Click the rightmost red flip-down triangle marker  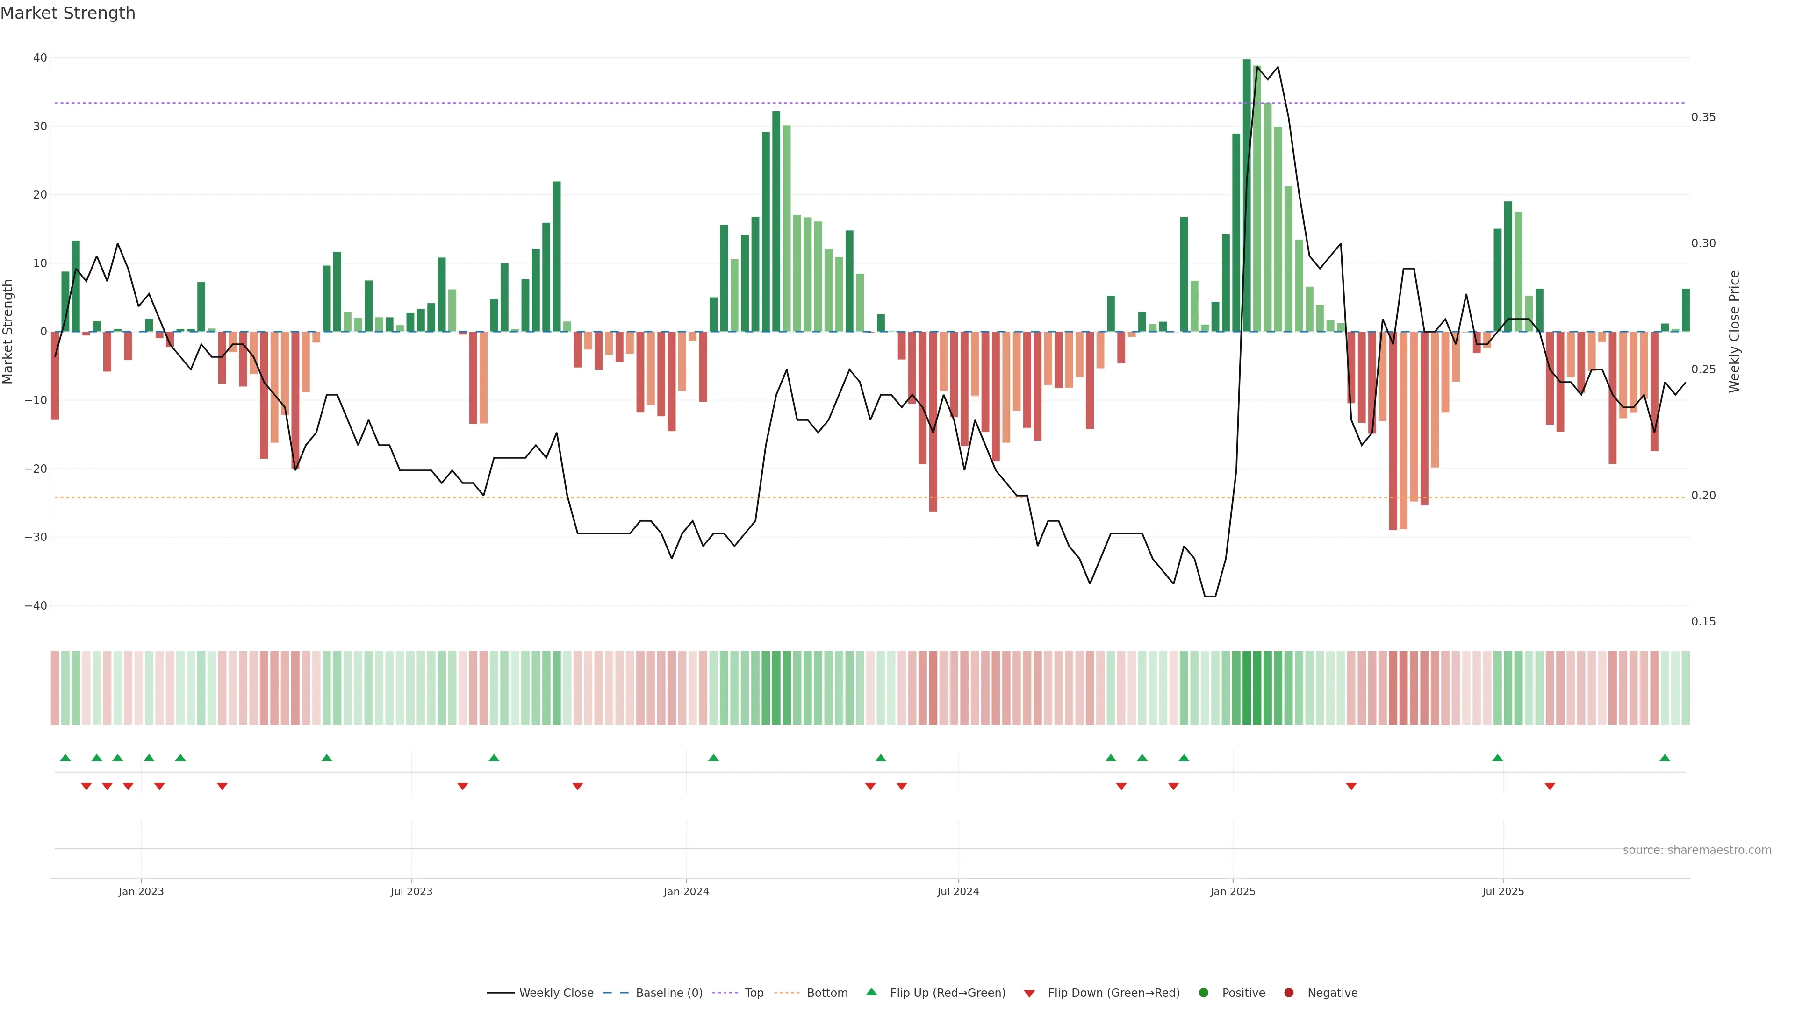[x=1550, y=786]
